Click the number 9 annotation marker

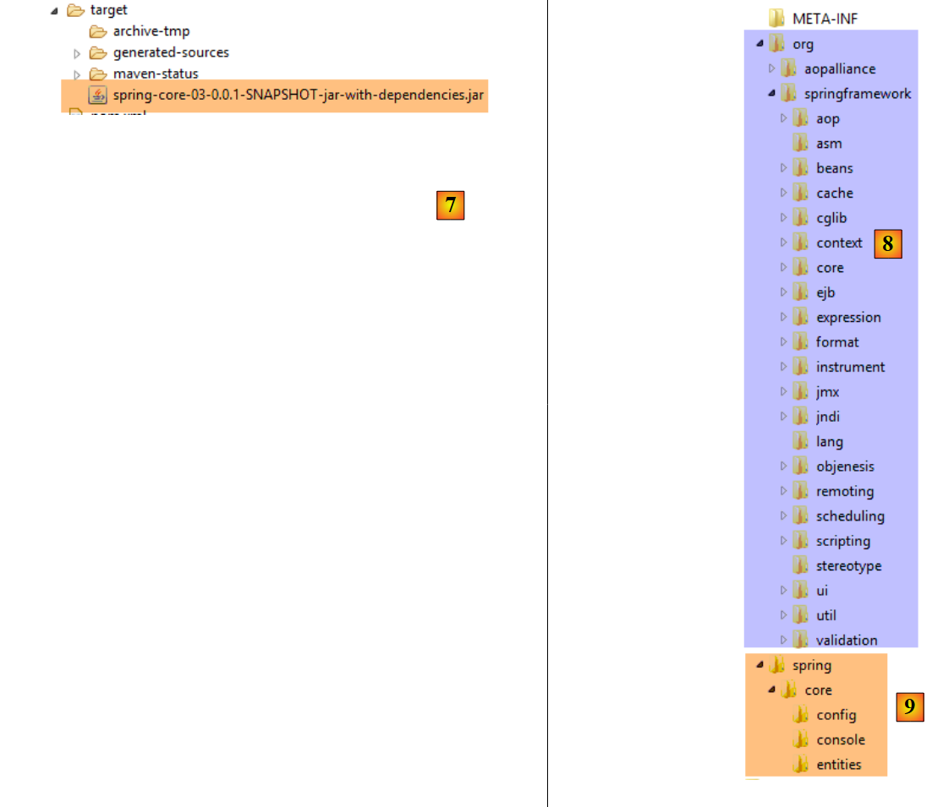(x=910, y=707)
